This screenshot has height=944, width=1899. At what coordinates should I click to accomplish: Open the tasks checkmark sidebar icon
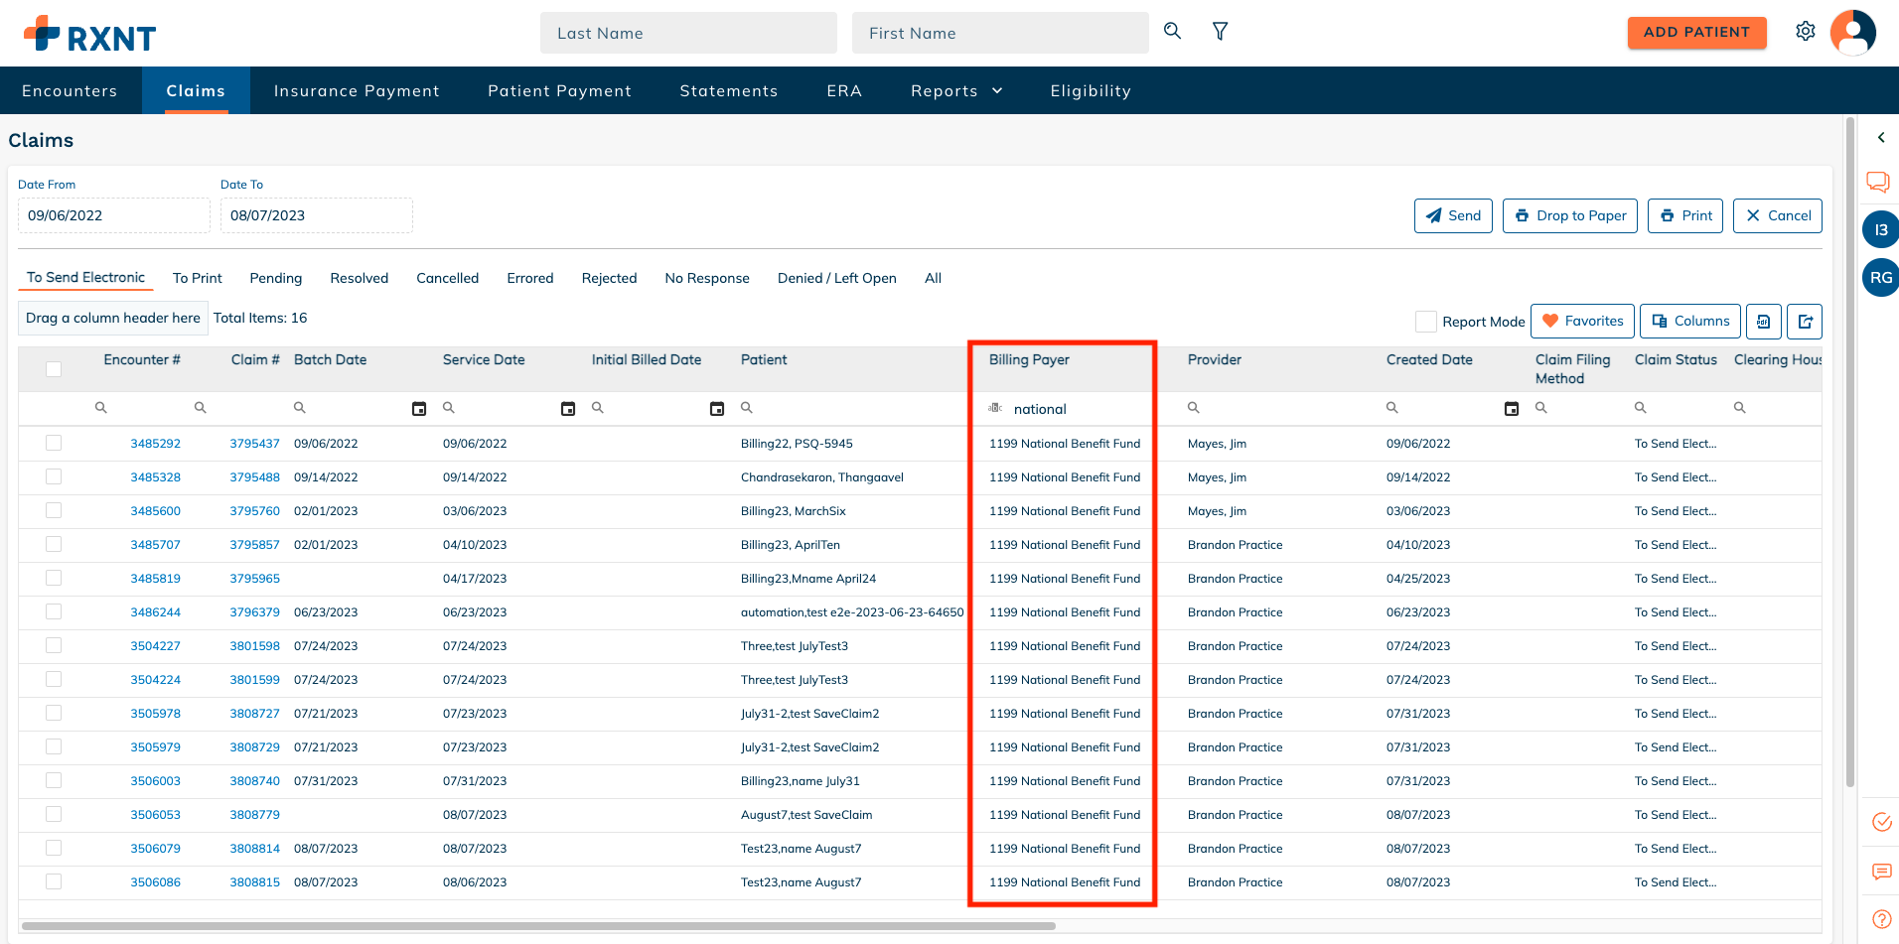pyautogui.click(x=1881, y=822)
